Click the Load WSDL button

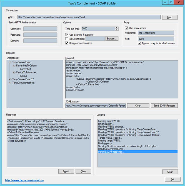pos(170,17)
